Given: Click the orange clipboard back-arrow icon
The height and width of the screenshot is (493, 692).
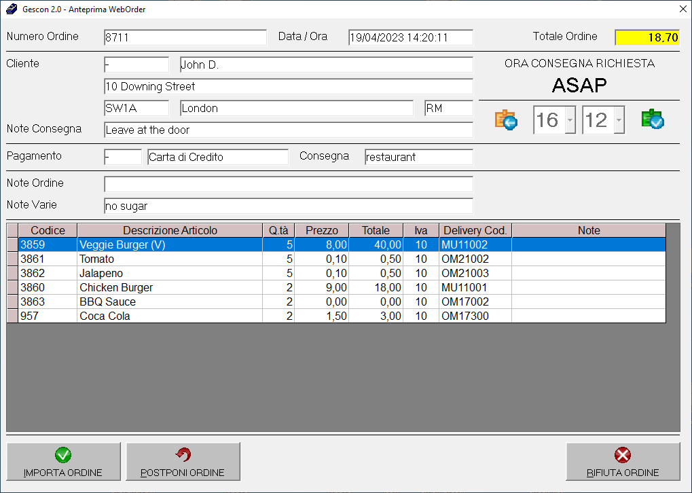Looking at the screenshot, I should tap(506, 120).
